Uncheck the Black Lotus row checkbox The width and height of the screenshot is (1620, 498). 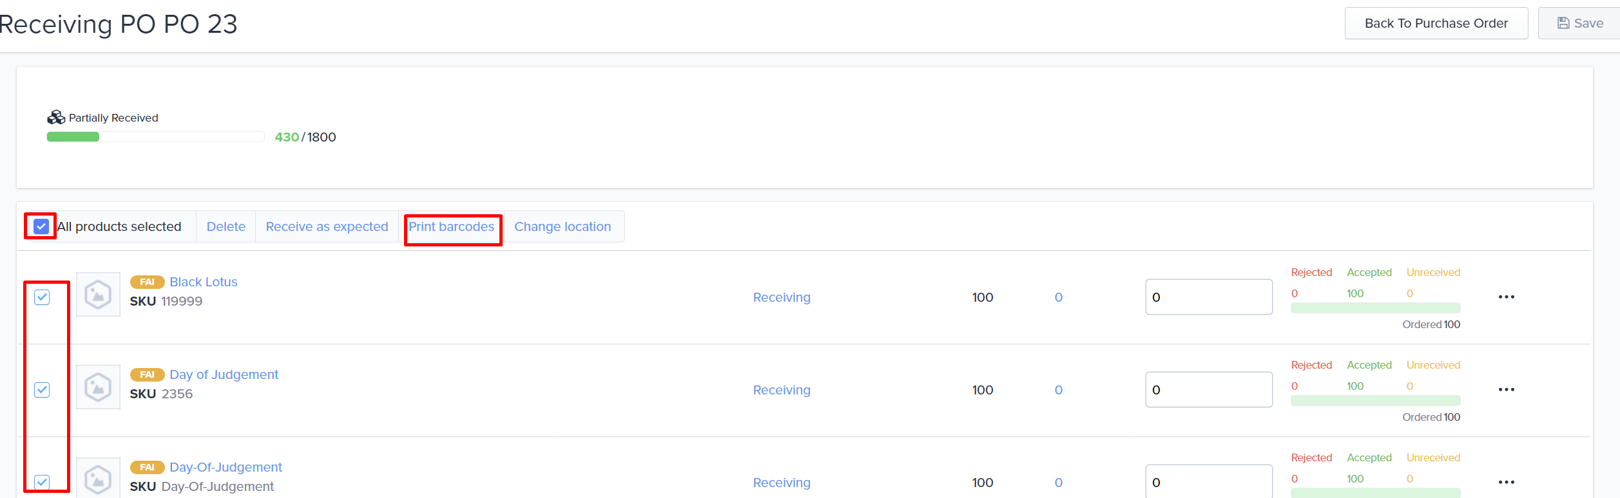tap(42, 297)
